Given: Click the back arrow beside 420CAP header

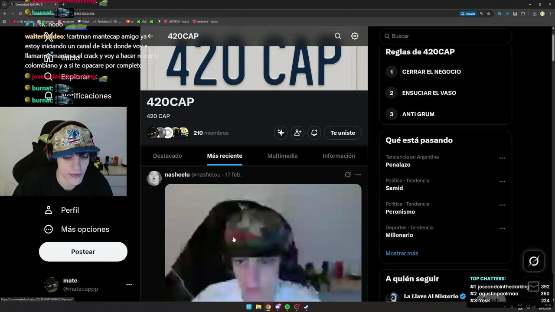Looking at the screenshot, I should click(150, 36).
